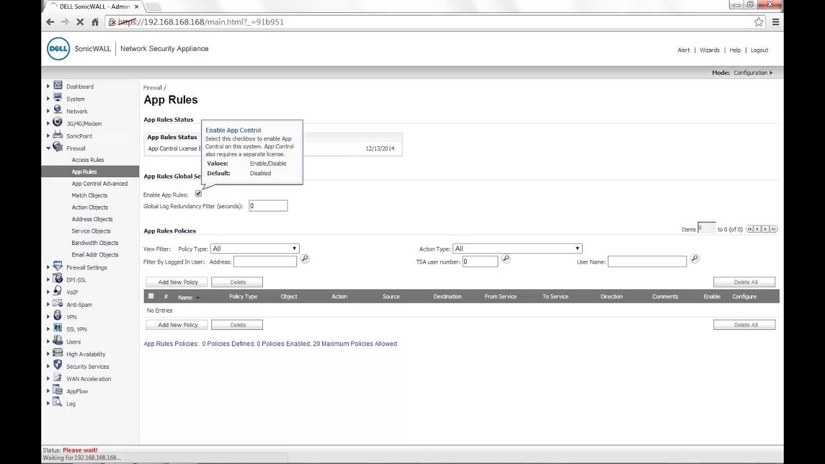Search by User Name magnifier icon
The image size is (825, 464).
(x=694, y=259)
